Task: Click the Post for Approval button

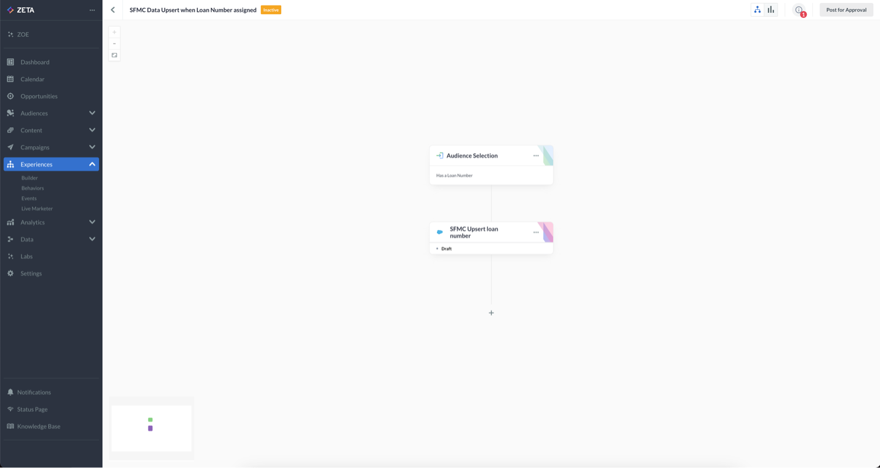Action: coord(846,10)
